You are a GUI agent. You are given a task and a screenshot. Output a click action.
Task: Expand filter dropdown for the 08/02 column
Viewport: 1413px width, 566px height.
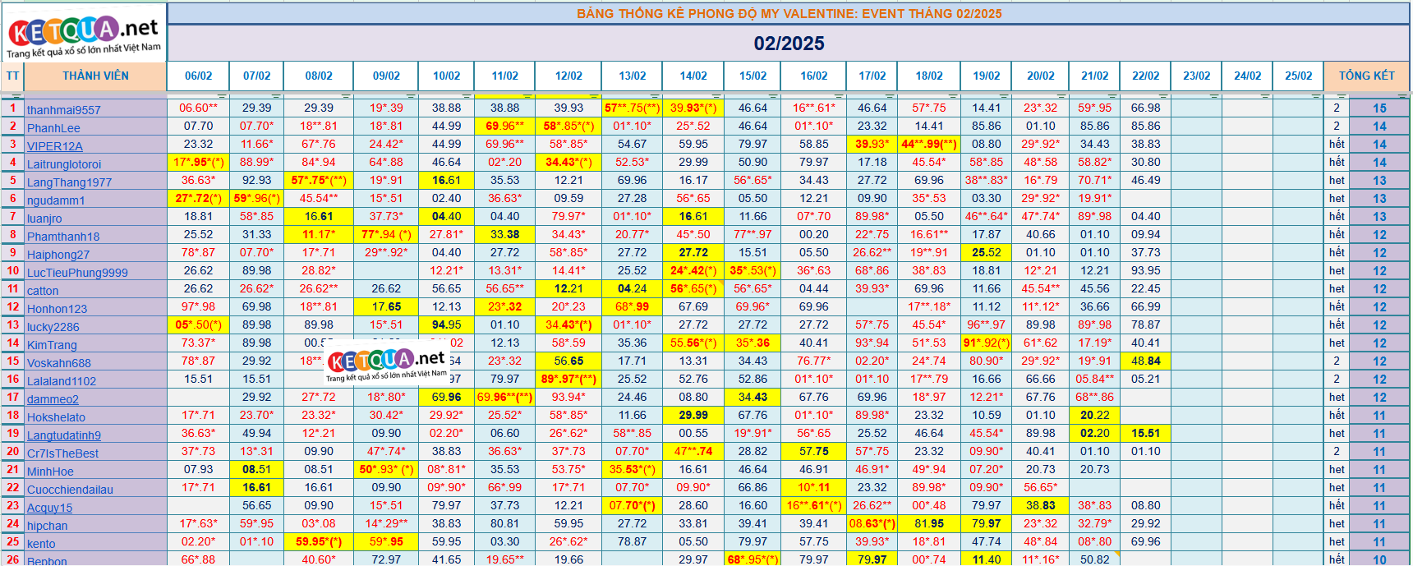click(x=345, y=96)
